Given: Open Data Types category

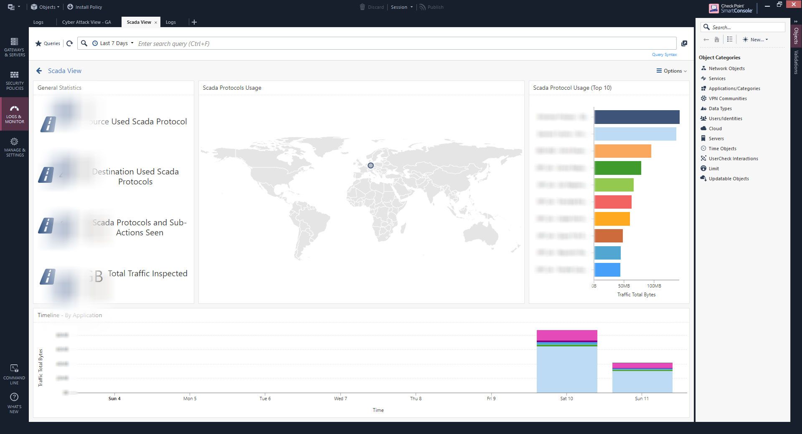Looking at the screenshot, I should 716,108.
